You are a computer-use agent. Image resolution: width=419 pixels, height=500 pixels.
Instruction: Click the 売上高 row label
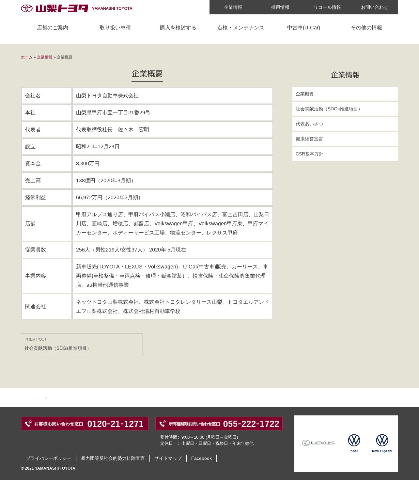[47, 181]
